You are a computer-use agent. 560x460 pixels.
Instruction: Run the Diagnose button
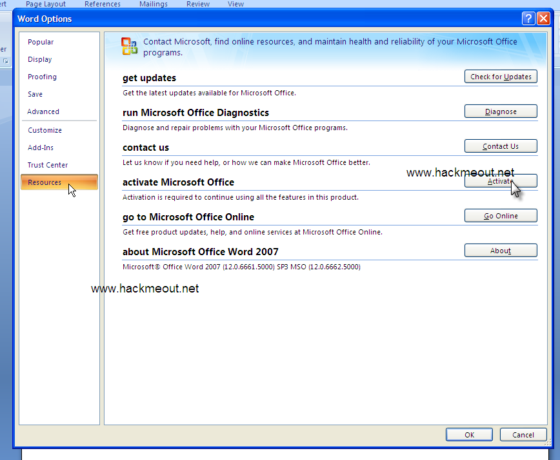click(501, 111)
